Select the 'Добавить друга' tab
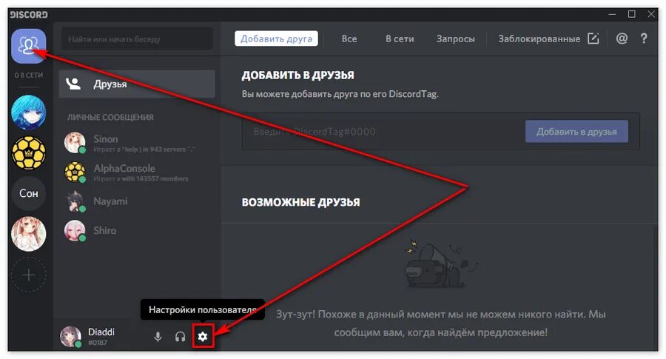Viewport: 666px width, 359px height. click(276, 38)
